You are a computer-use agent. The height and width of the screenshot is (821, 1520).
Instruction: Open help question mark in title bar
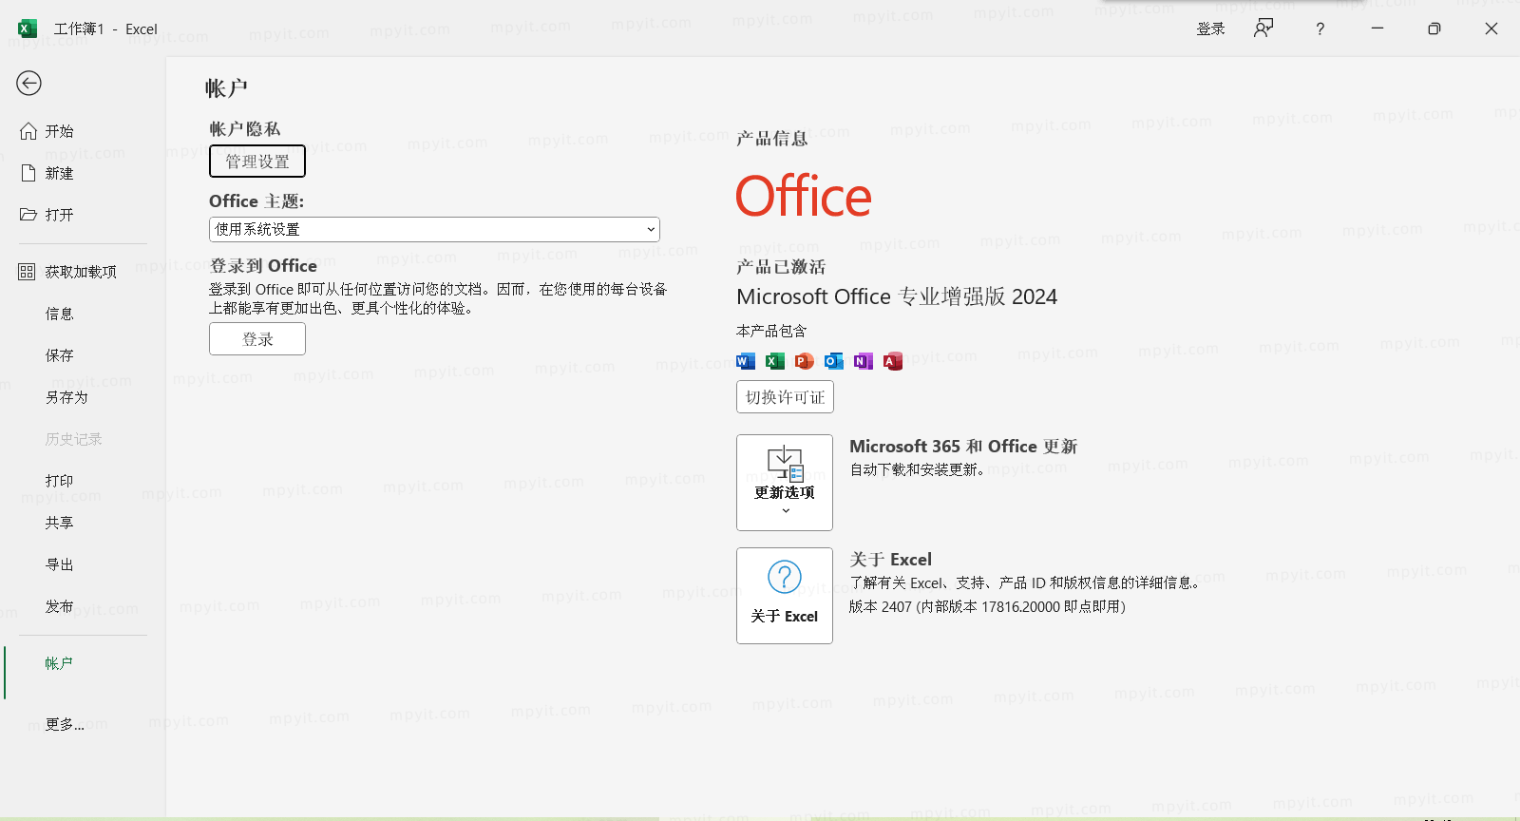click(x=1320, y=29)
